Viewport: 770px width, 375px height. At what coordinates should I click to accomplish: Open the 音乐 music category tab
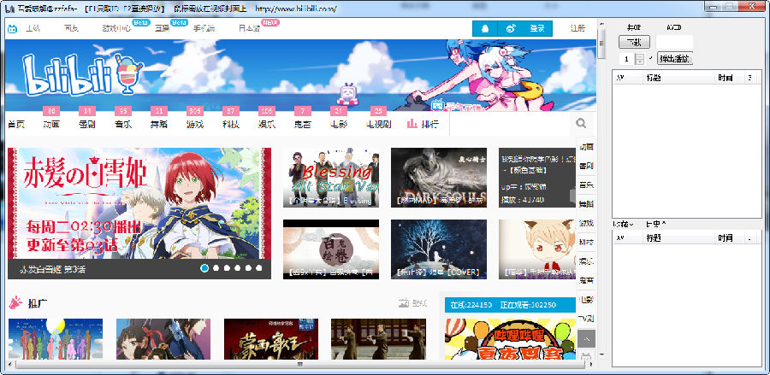(122, 124)
